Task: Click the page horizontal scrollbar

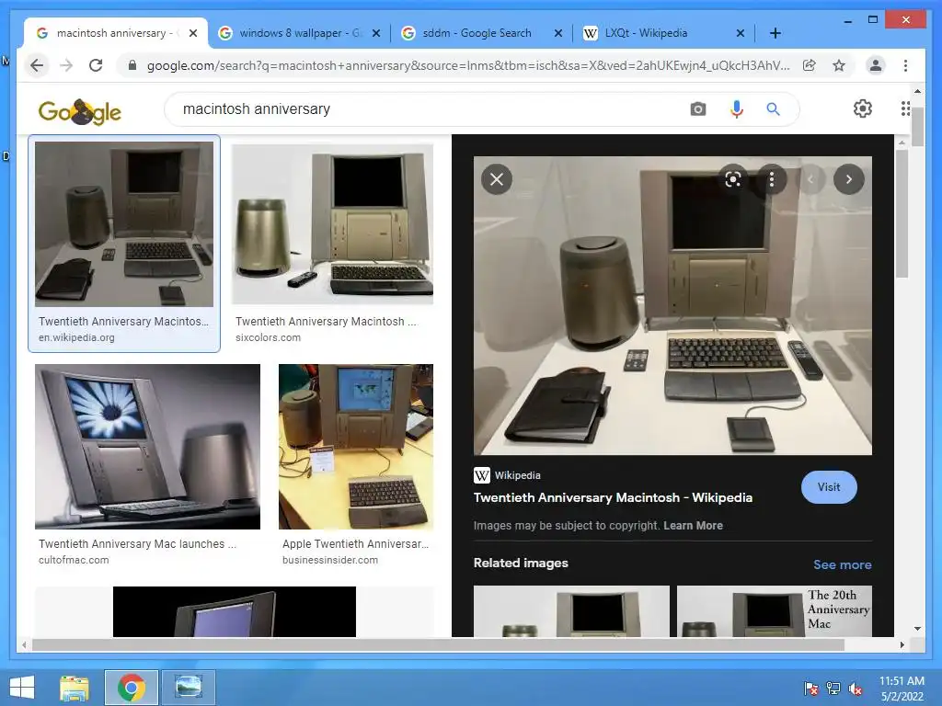Action: pyautogui.click(x=438, y=644)
